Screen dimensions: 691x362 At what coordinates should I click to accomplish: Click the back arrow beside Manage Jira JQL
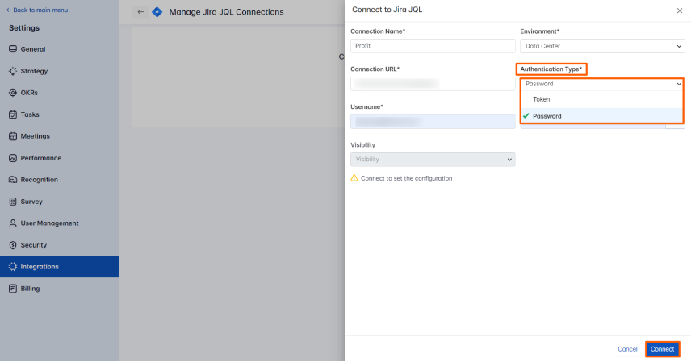[140, 12]
